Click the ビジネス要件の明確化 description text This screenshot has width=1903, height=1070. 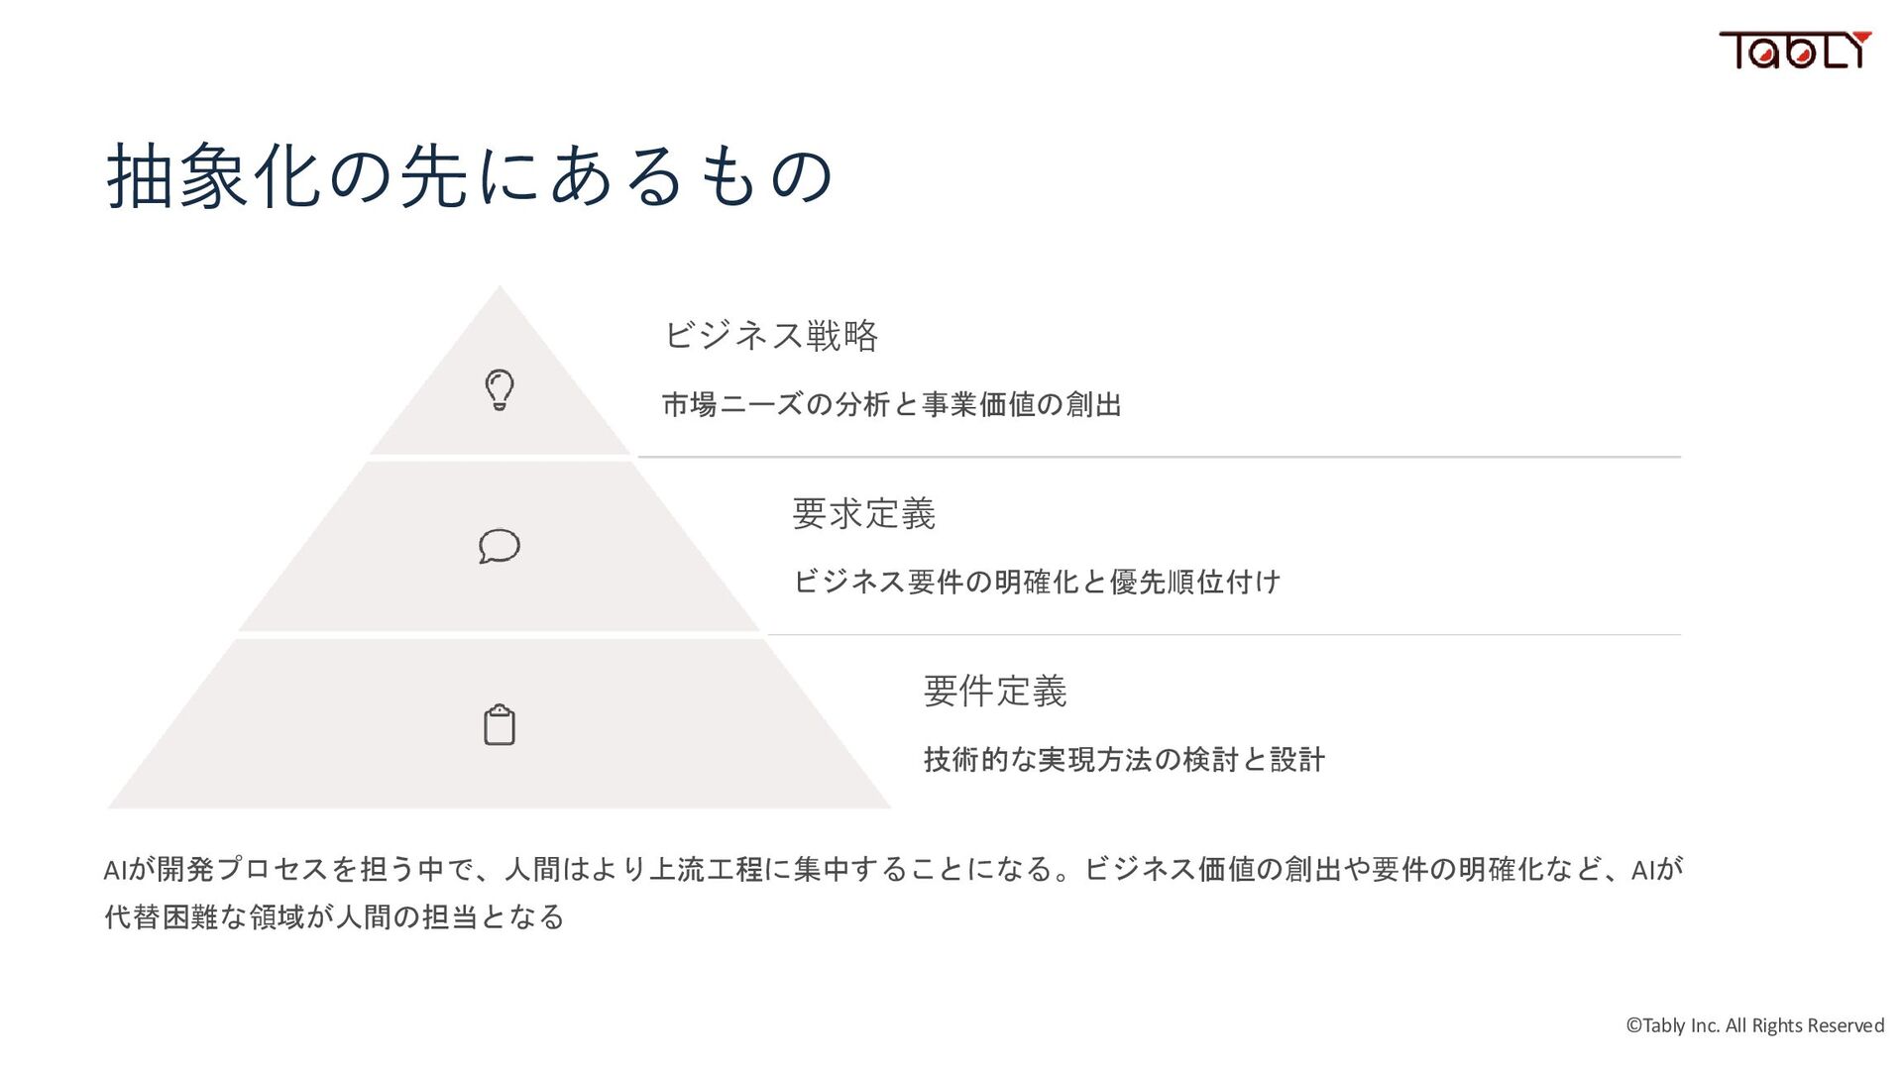(x=1037, y=582)
